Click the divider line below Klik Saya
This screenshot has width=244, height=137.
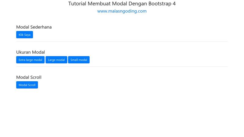(122, 41)
